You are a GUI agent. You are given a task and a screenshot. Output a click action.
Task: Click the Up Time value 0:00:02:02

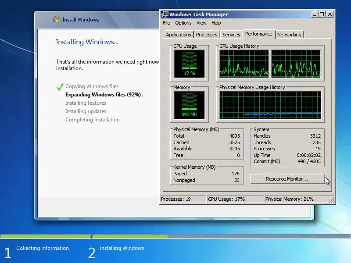click(309, 155)
